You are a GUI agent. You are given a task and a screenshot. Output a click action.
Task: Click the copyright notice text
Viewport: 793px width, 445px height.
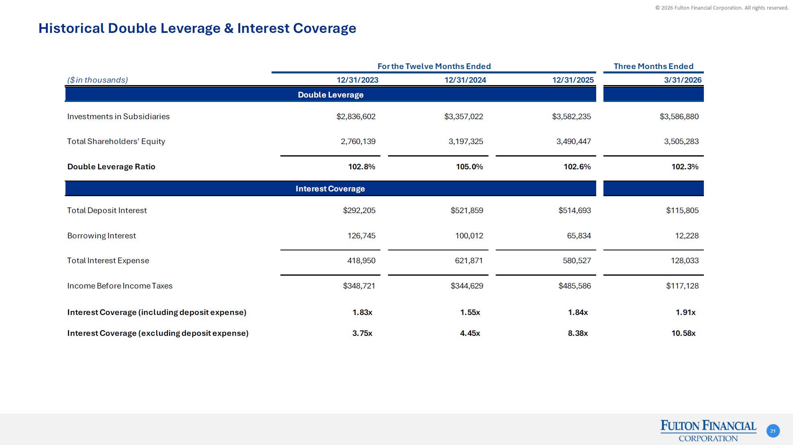(x=721, y=8)
